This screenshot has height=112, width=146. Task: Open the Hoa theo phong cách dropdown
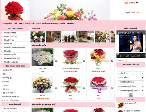(x=131, y=91)
